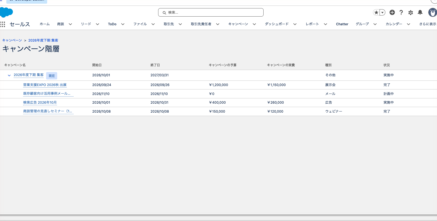Expand the カレンダー tab dropdown chevron
Viewport: 437px width, 221px height.
[x=409, y=24]
